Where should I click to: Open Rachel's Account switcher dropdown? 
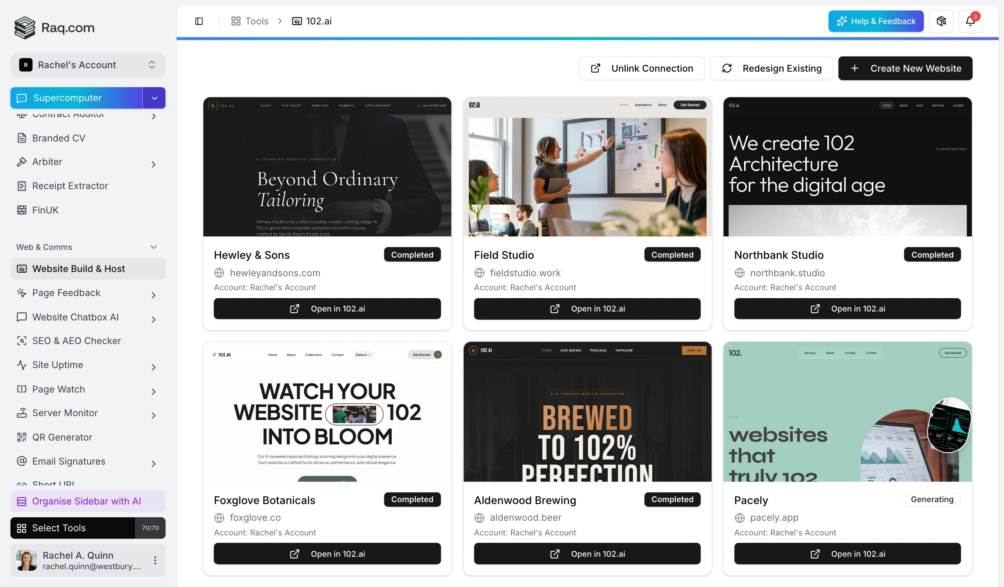click(x=88, y=65)
